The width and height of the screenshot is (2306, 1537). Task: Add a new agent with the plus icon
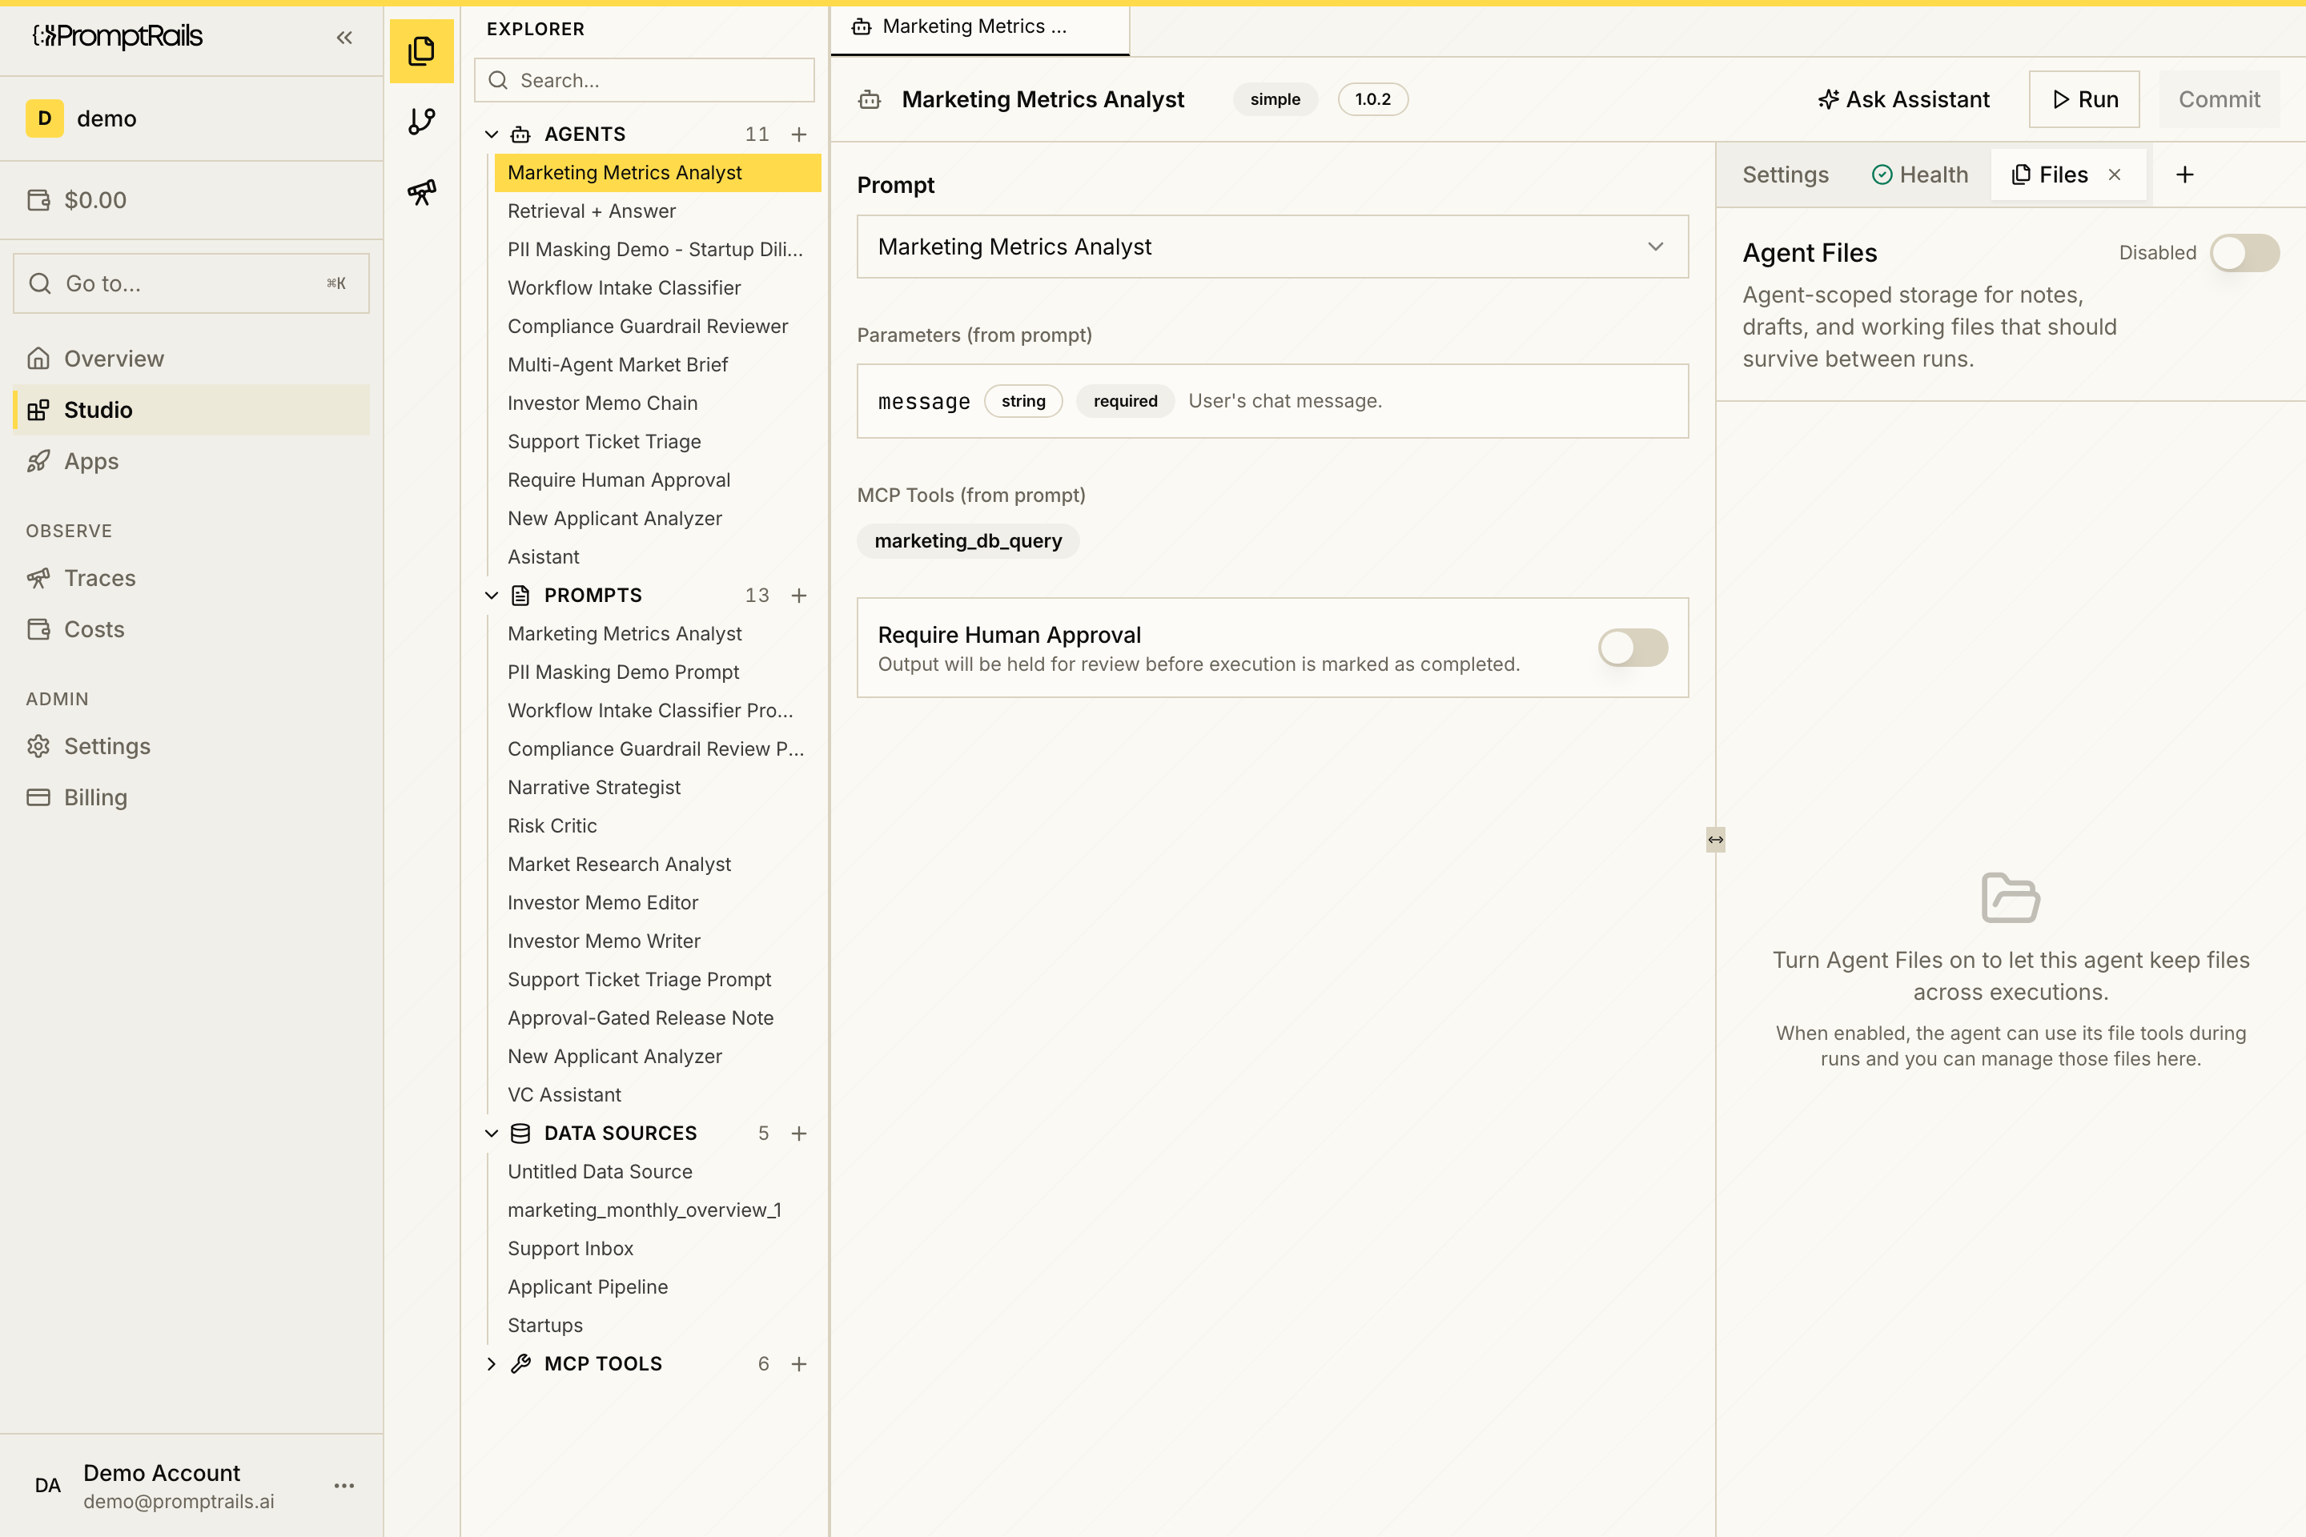pyautogui.click(x=799, y=134)
